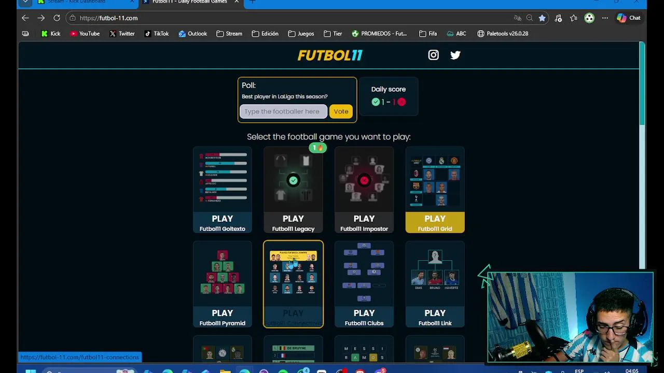This screenshot has height=373, width=664.
Task: Switch to the Stream - Kick Dashboard tab
Action: [x=83, y=2]
